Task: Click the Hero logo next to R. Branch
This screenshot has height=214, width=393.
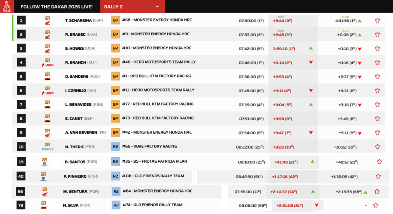Action: (x=47, y=62)
